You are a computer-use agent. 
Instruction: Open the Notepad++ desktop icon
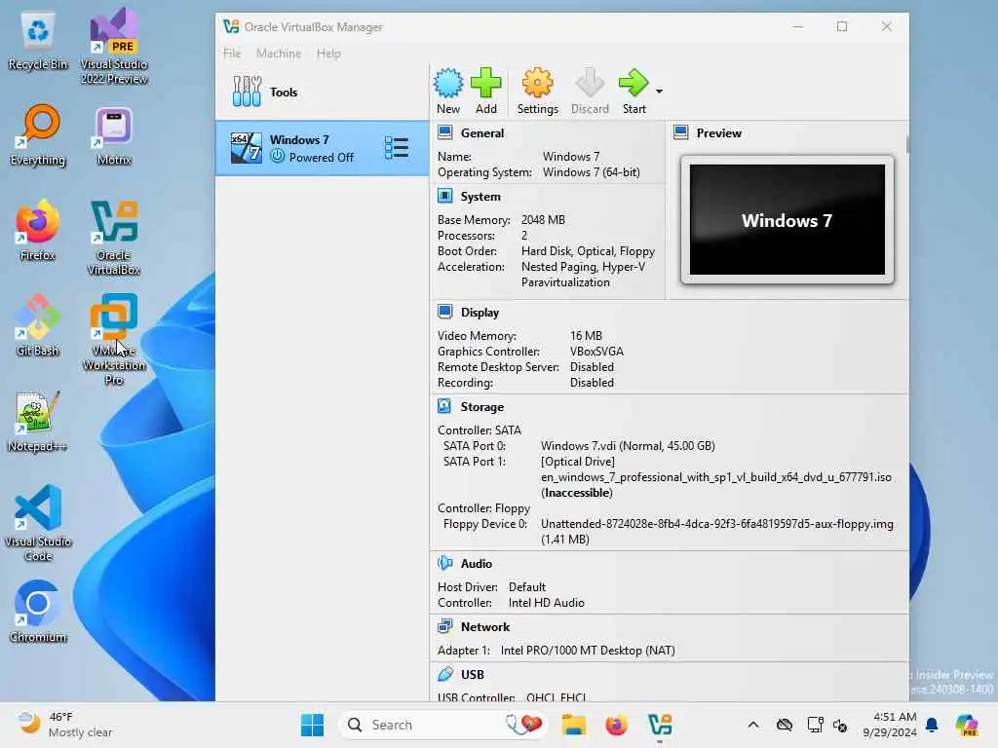click(x=38, y=422)
